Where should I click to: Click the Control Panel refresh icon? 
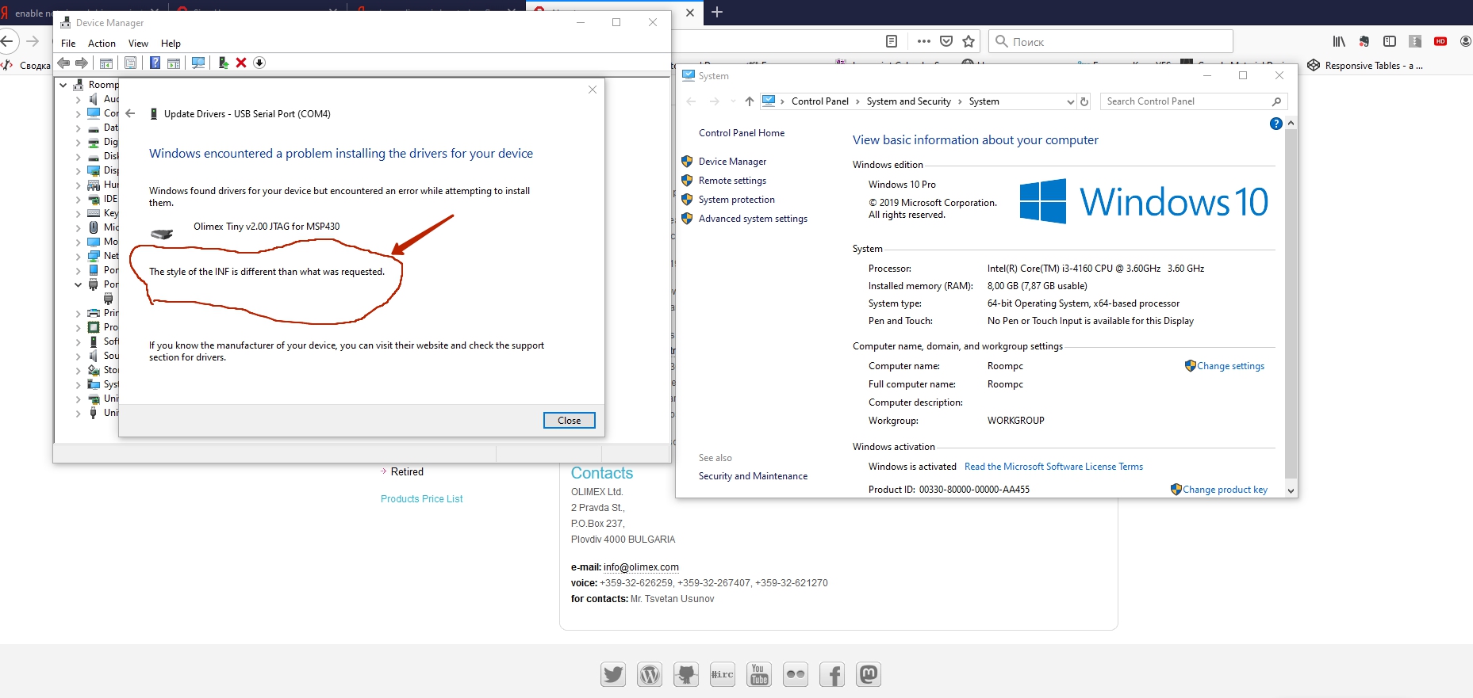pos(1084,101)
